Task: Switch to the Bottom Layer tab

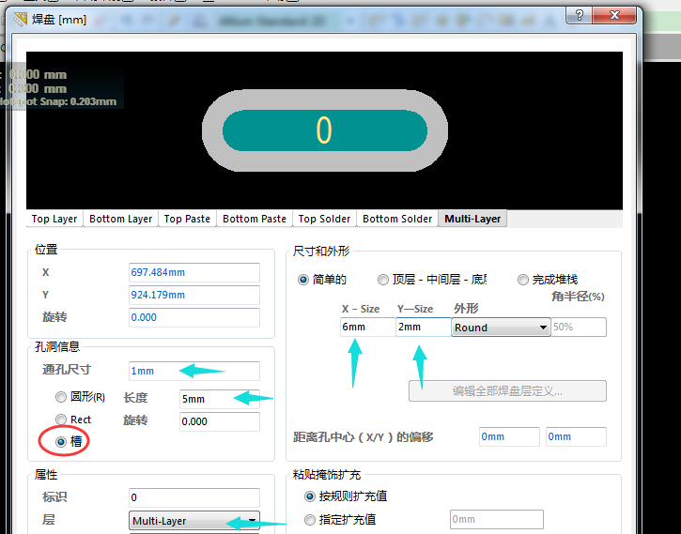Action: tap(121, 219)
